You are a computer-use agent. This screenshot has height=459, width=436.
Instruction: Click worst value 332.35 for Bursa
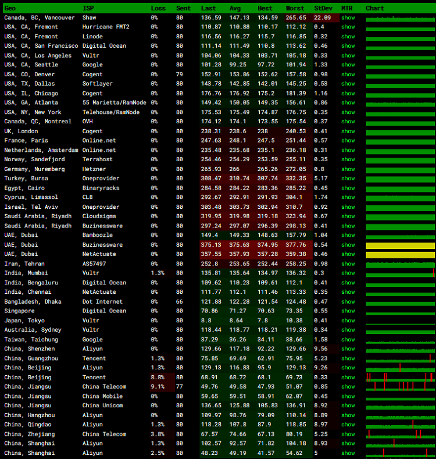pos(296,178)
